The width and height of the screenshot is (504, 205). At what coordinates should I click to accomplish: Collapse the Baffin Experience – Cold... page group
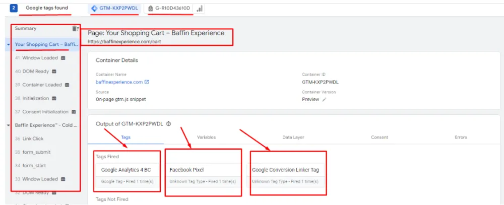click(x=9, y=125)
